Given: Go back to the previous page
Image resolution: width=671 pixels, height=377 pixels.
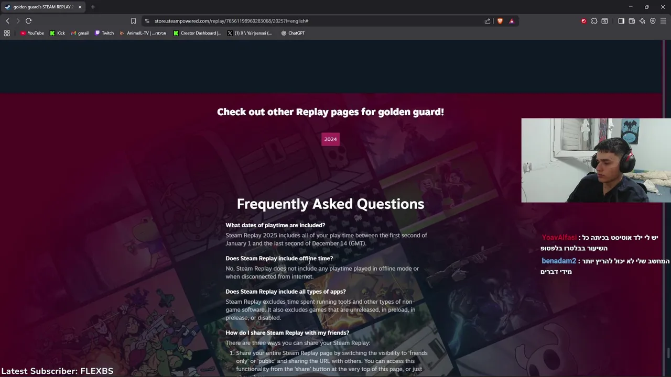Looking at the screenshot, I should pos(7,21).
